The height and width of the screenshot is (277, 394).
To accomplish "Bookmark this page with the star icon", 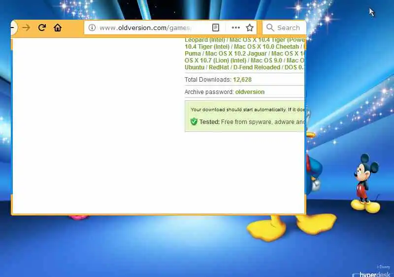I will pos(250,28).
